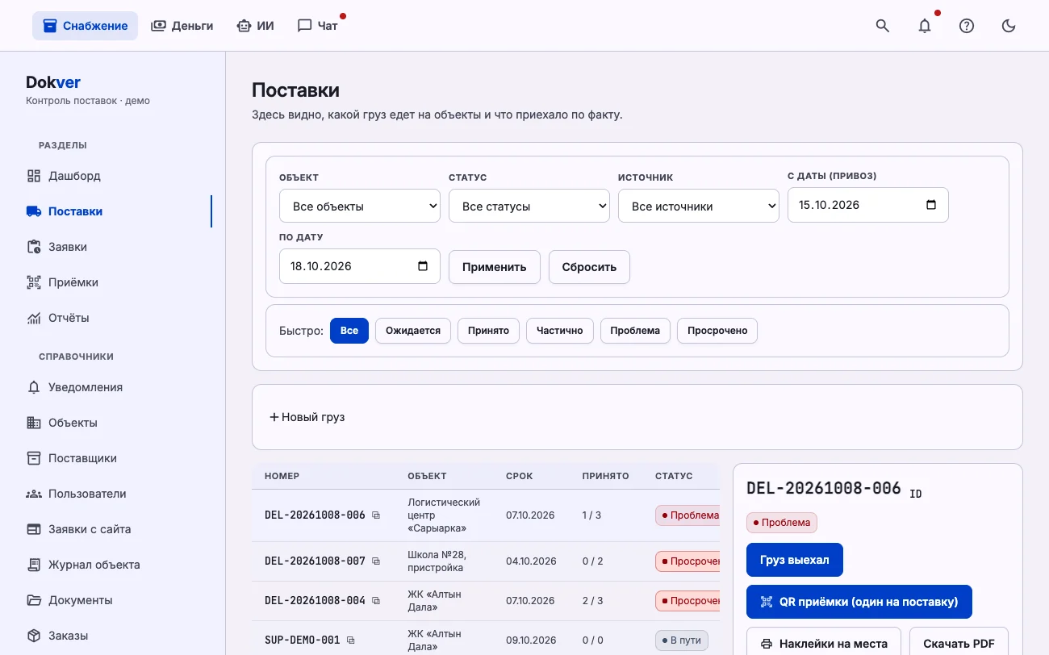Copy the number DEL-20261008-004 using copy icon
Screen dimensions: 1049x655
tap(376, 601)
